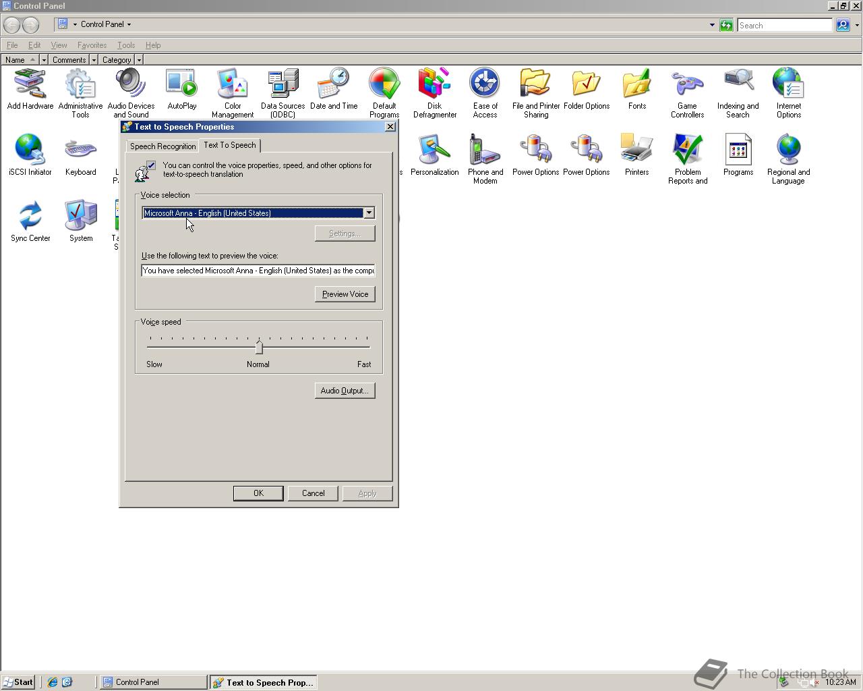Open Name column dropdown arrow
This screenshot has width=863, height=691.
pos(44,60)
